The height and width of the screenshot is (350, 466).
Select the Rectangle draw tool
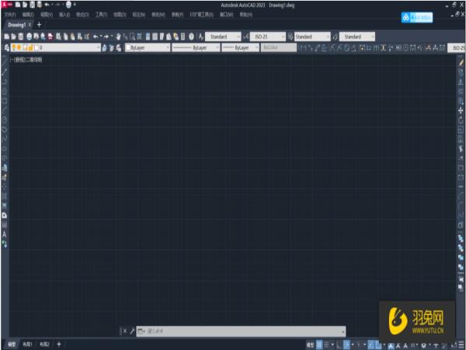click(5, 100)
